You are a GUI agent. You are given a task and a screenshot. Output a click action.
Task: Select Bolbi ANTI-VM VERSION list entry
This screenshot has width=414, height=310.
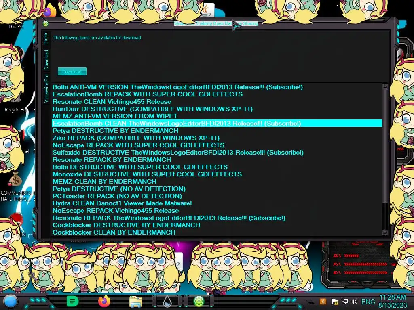(217, 87)
